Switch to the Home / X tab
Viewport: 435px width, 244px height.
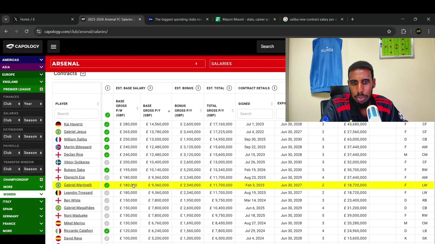(43, 19)
